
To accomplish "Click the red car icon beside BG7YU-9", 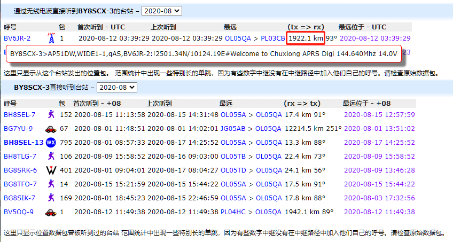I will pos(51,128).
